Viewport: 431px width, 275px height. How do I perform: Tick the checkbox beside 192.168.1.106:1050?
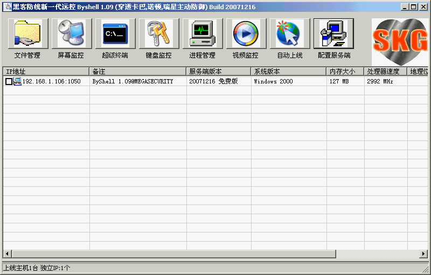pos(9,82)
